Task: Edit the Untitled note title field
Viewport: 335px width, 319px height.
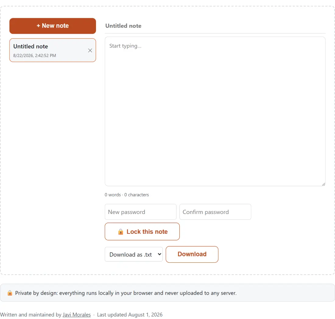Action: pos(215,26)
